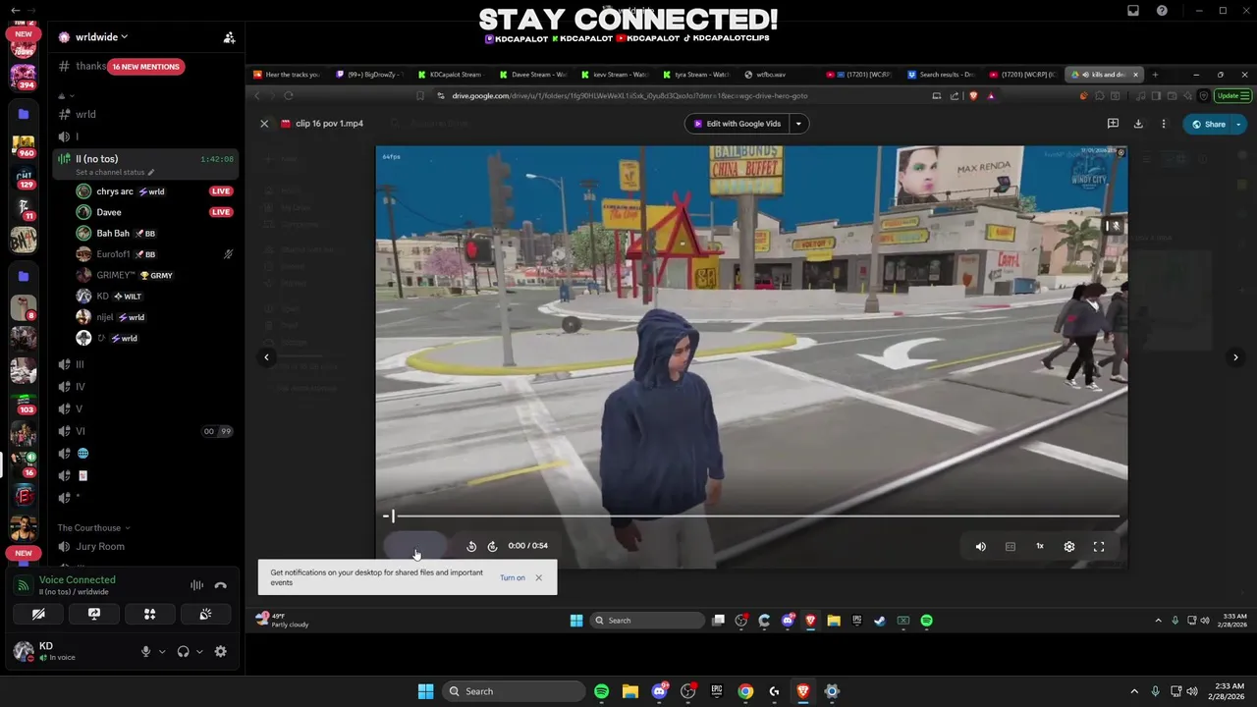Rewind video ten seconds
The width and height of the screenshot is (1257, 707).
[x=471, y=546]
